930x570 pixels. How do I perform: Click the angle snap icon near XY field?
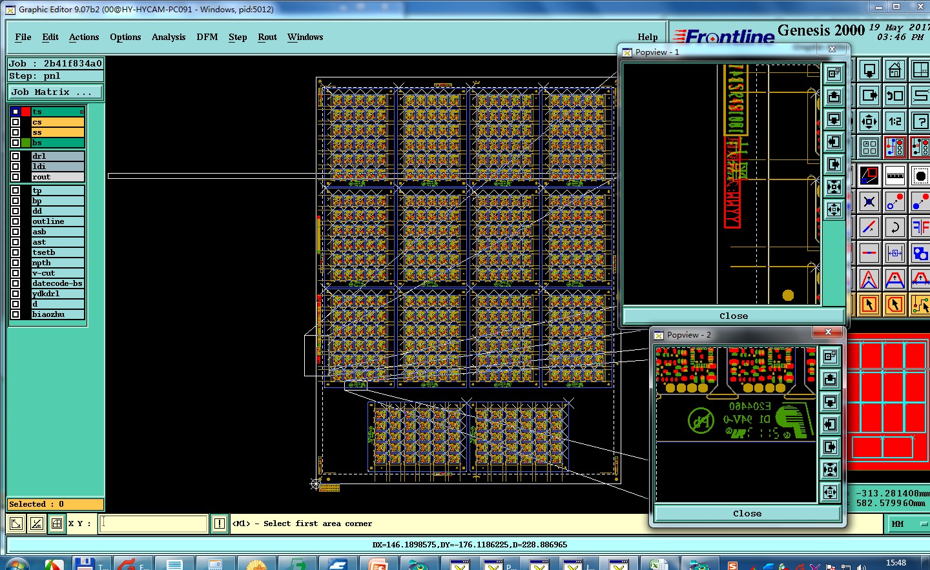[37, 524]
